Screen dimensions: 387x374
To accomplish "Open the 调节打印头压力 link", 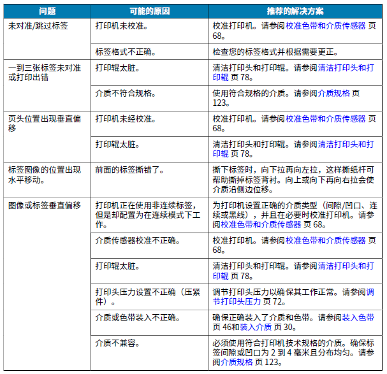I will pyautogui.click(x=293, y=297).
